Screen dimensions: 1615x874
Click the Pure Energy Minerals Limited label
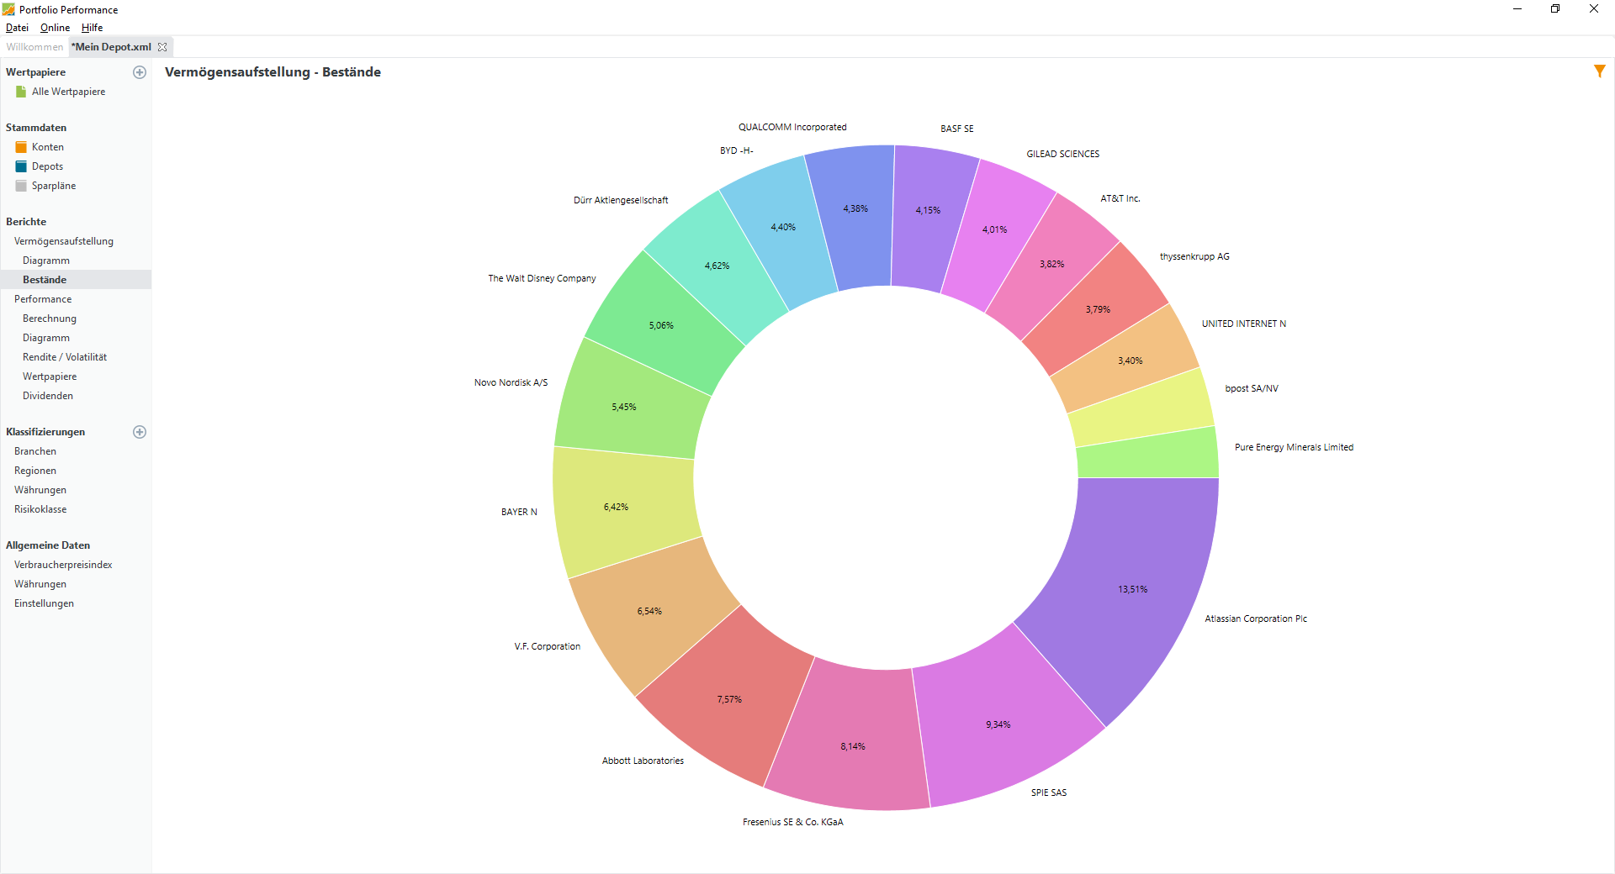click(1294, 447)
